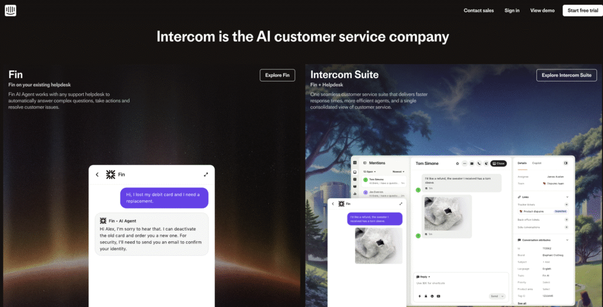Click the Start free trial button
The image size is (603, 307).
pyautogui.click(x=582, y=11)
